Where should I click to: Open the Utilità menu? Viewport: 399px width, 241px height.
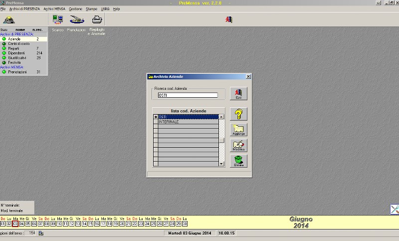(105, 9)
